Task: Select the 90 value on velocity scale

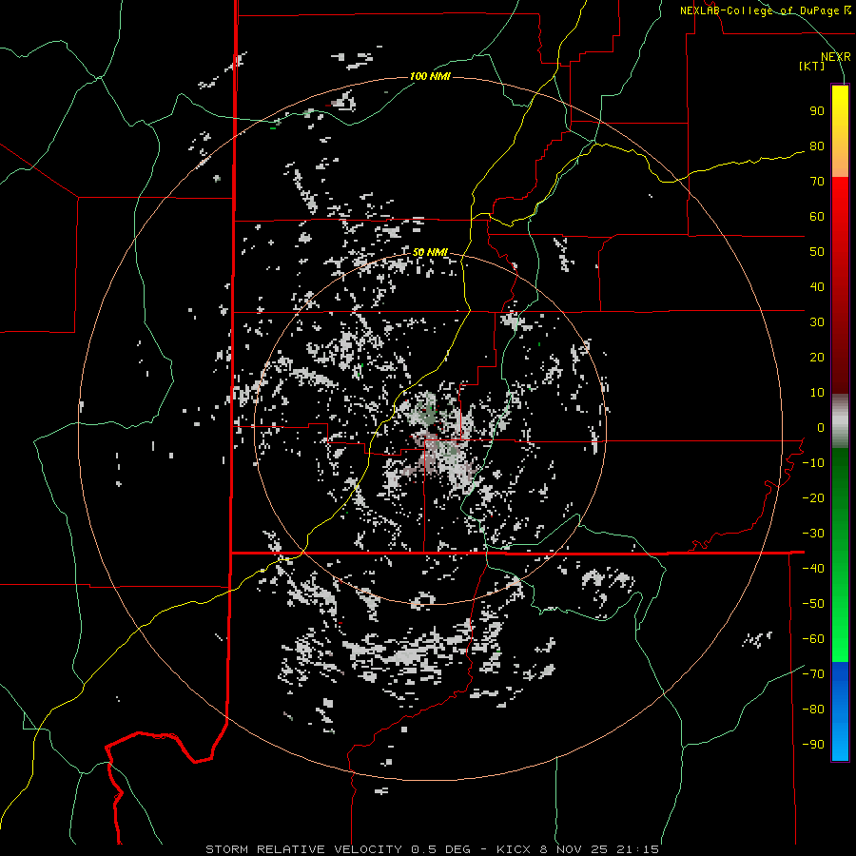Action: pos(817,111)
